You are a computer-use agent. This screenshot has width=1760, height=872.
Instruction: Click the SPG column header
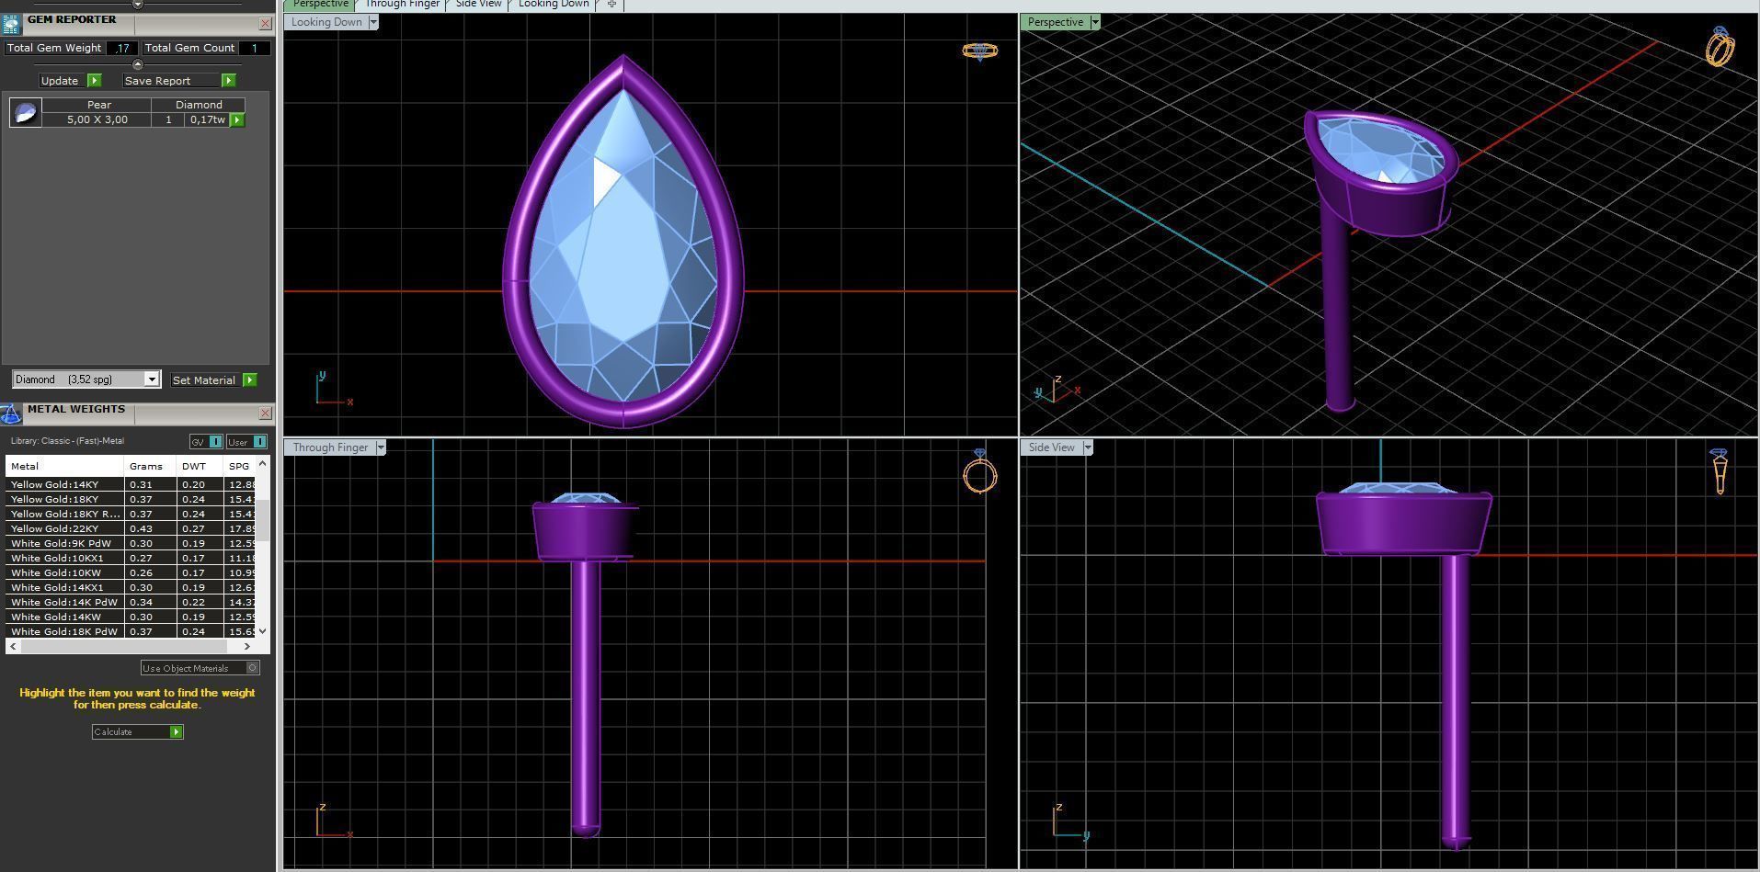[239, 466]
